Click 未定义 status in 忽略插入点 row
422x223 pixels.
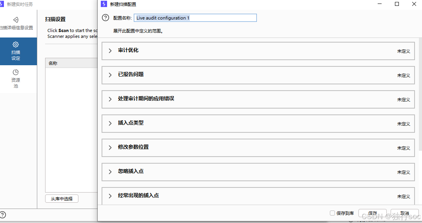[x=404, y=172]
